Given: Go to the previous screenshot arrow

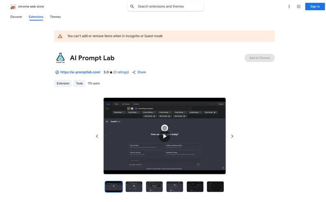Looking at the screenshot, I should pyautogui.click(x=97, y=136).
